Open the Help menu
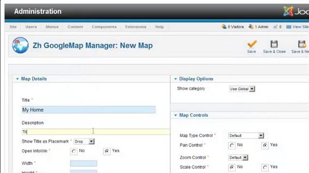Image resolution: width=309 pixels, height=173 pixels. (x=159, y=27)
